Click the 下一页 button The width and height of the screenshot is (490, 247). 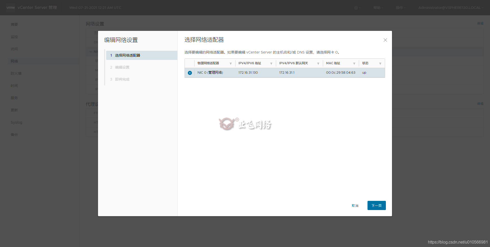pos(377,205)
